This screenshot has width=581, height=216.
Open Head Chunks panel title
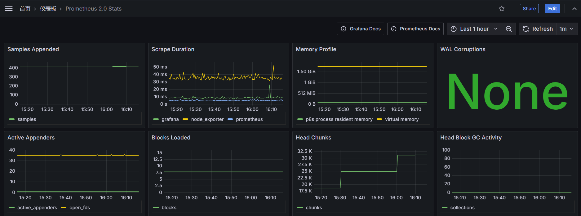point(313,138)
